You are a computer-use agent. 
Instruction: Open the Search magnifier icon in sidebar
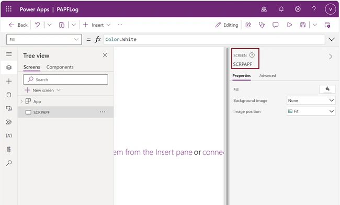[x=9, y=163]
